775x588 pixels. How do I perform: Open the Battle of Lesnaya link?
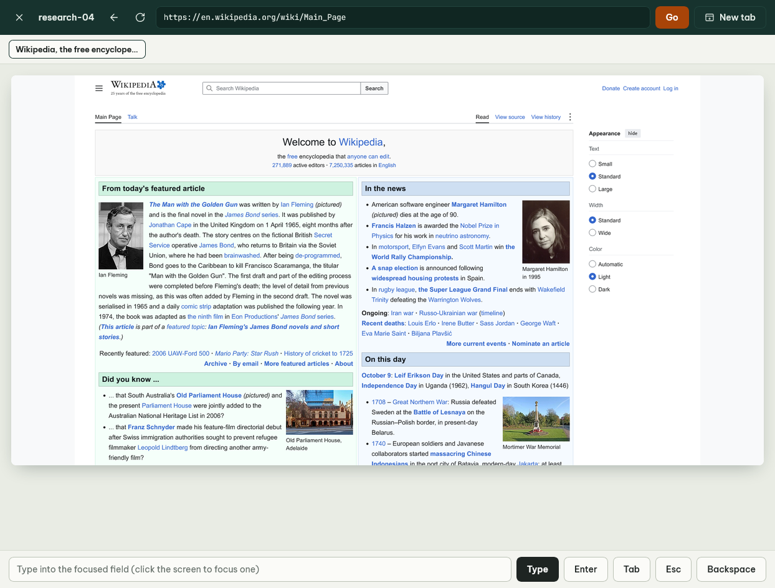click(x=439, y=412)
